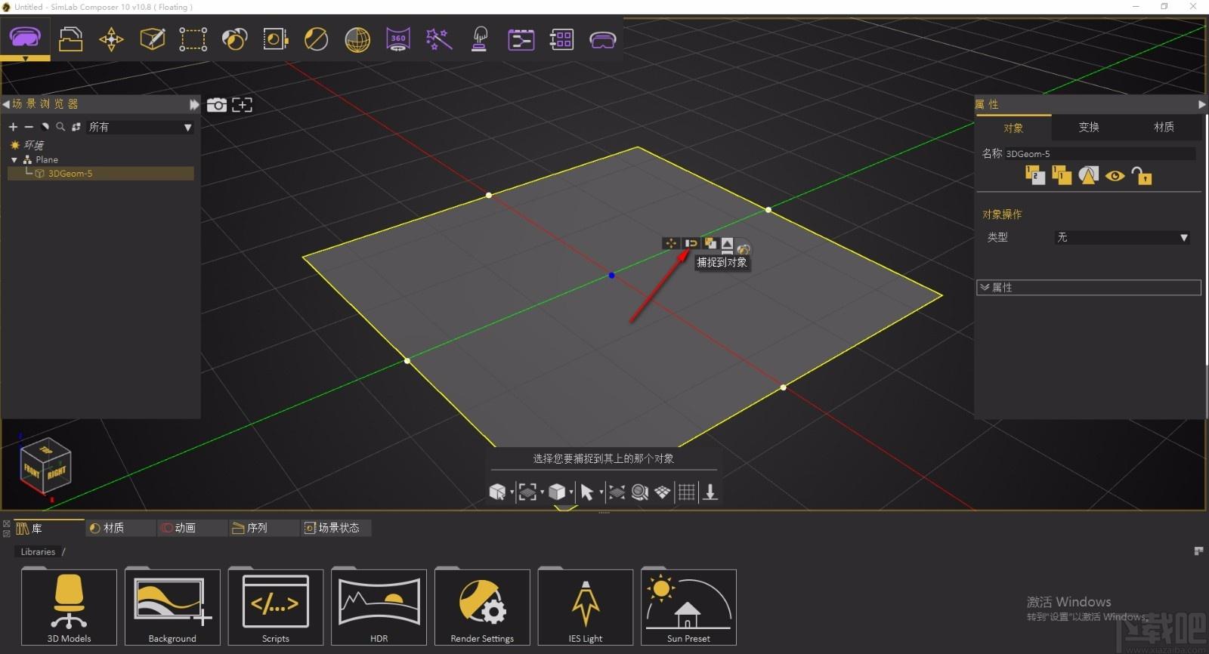The height and width of the screenshot is (654, 1209).
Task: Click the move gizmo icon above plane
Action: 671,243
